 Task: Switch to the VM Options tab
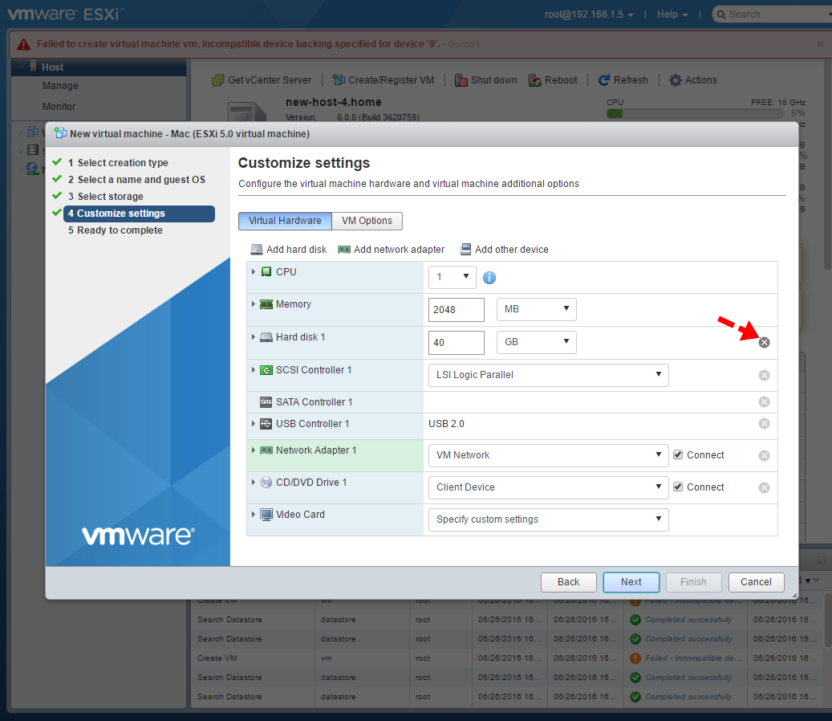click(x=367, y=221)
